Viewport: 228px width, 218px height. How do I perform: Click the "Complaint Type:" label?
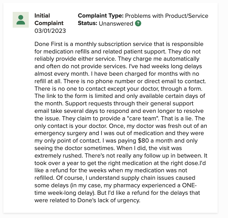(101, 16)
